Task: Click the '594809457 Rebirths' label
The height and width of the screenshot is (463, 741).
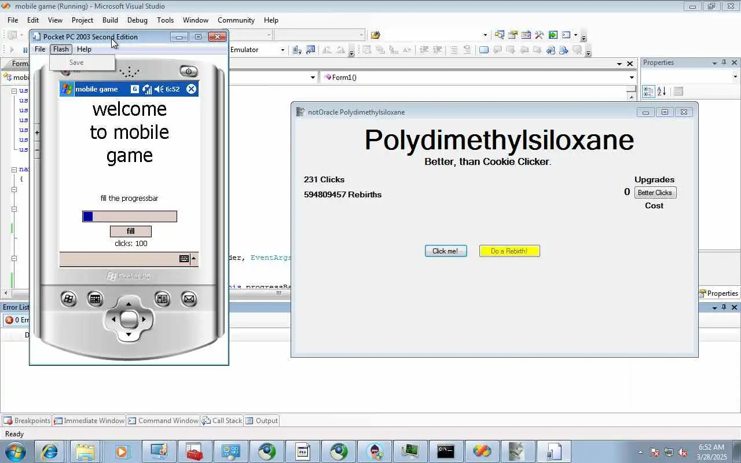Action: [x=343, y=194]
